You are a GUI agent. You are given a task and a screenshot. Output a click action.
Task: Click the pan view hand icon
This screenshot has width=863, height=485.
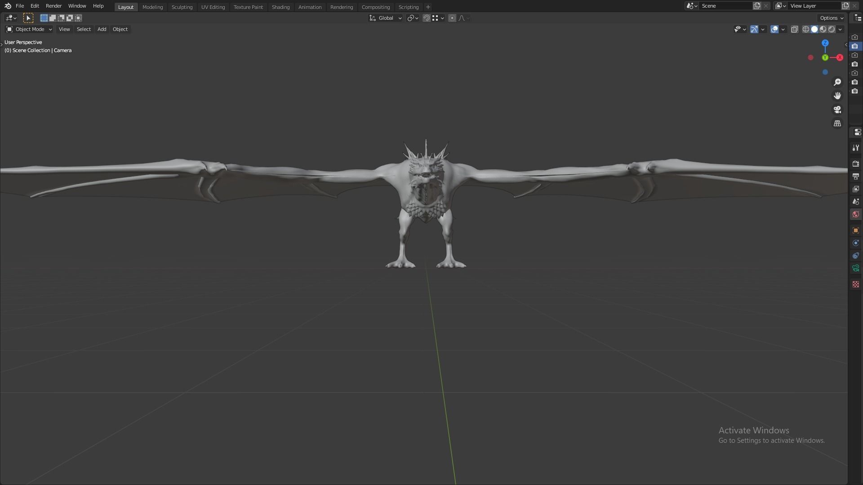pos(837,96)
